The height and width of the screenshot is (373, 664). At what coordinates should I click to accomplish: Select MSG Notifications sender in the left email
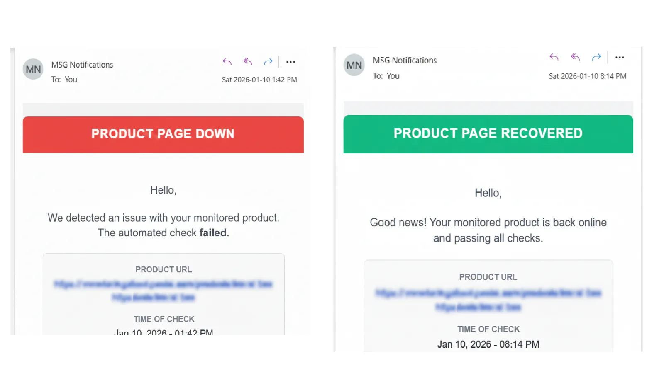pos(82,65)
